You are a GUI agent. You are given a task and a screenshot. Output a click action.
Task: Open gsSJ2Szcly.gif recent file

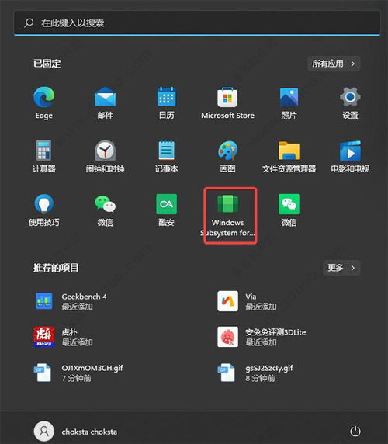255,373
